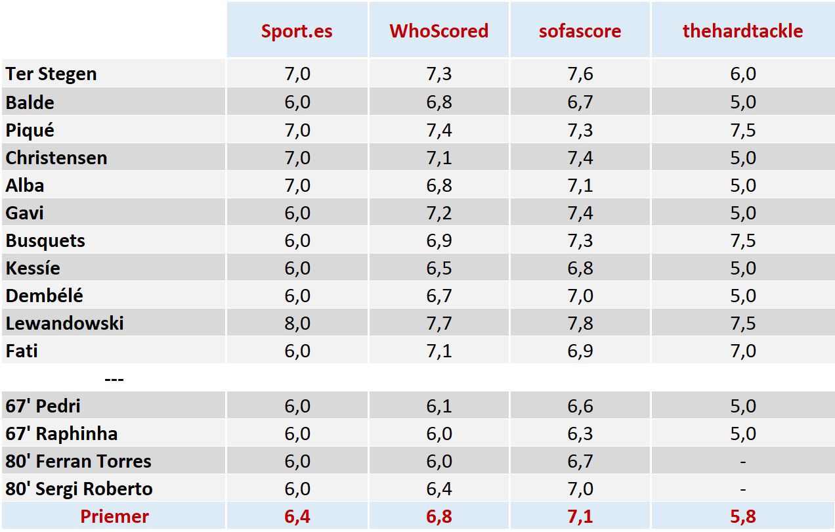Screen dimensions: 835x532
Task: Select Sergi Roberto's thehardtackle dash cell
Action: [x=742, y=489]
